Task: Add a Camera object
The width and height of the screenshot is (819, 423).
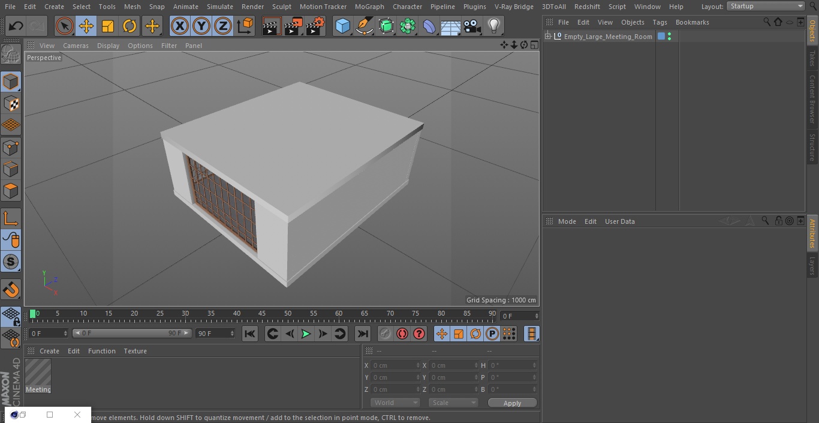Action: point(472,26)
